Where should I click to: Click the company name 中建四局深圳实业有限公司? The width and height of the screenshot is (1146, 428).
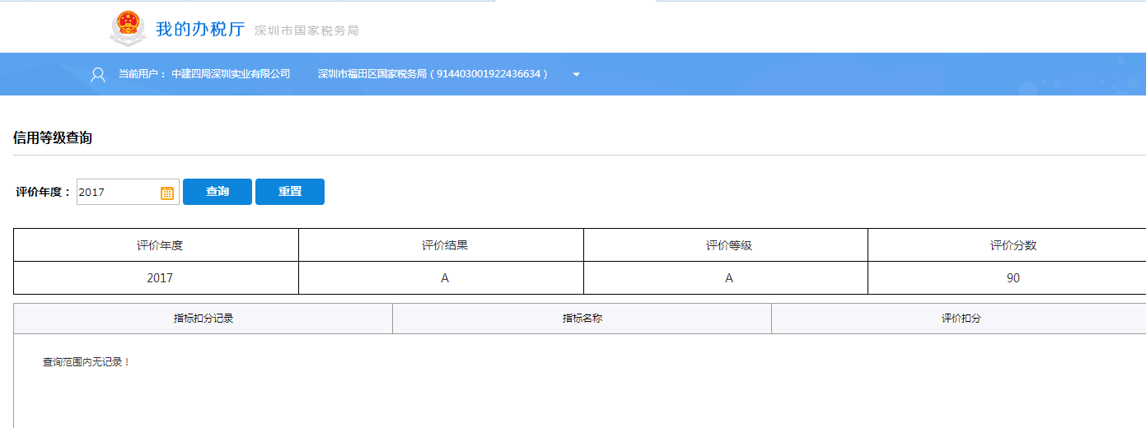[231, 74]
